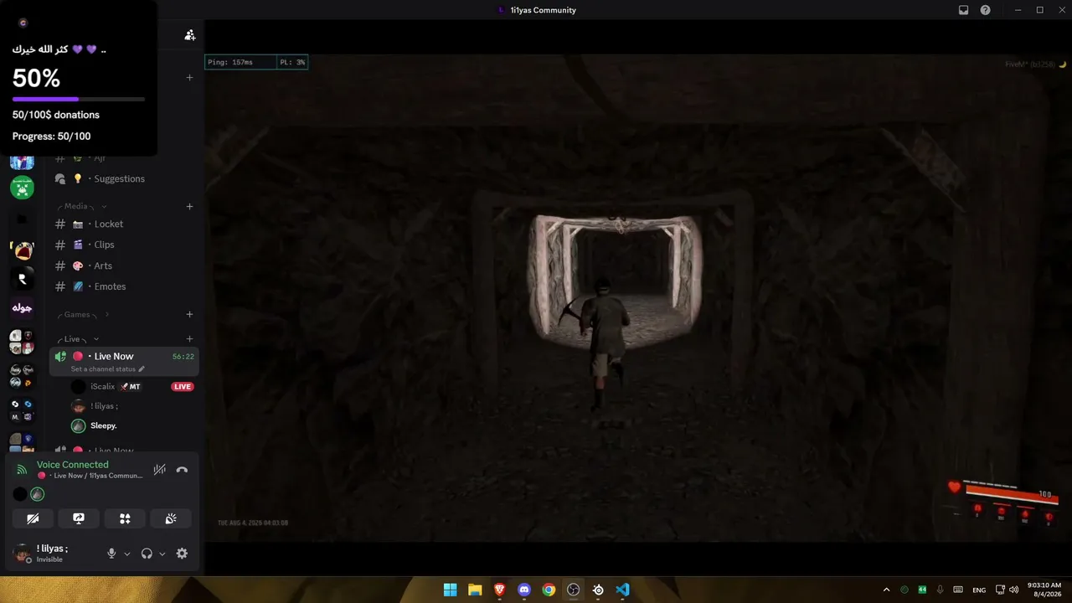
Task: Collapse the Media category
Action: tap(81, 206)
